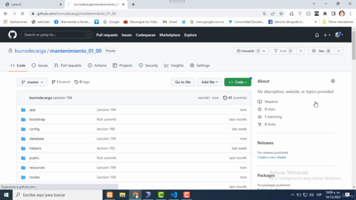The height and width of the screenshot is (200, 356).
Task: Open the Gmail bookmark
Action: (x=170, y=22)
